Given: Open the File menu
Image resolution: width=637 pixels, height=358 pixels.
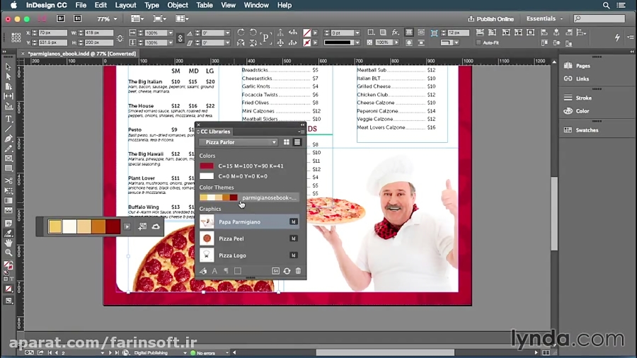Looking at the screenshot, I should tap(81, 5).
